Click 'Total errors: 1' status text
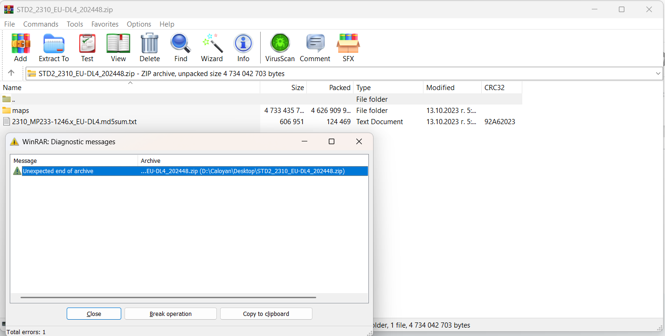 (26, 332)
